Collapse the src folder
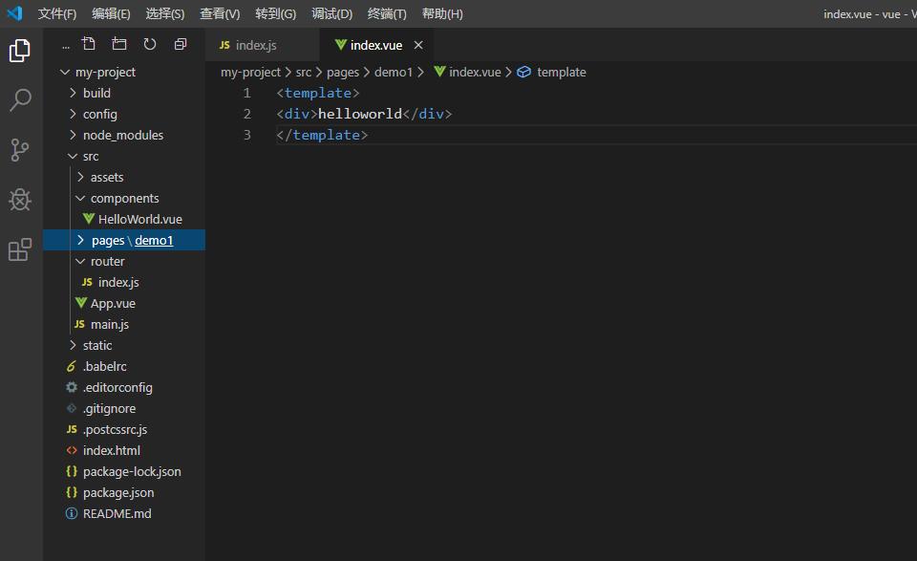The image size is (917, 561). point(90,156)
